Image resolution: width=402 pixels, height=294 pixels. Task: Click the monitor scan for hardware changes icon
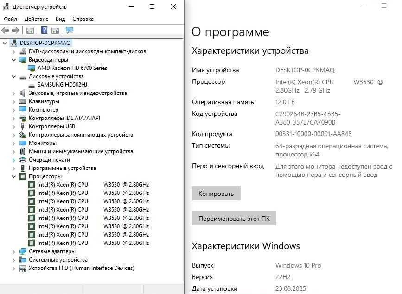69,31
